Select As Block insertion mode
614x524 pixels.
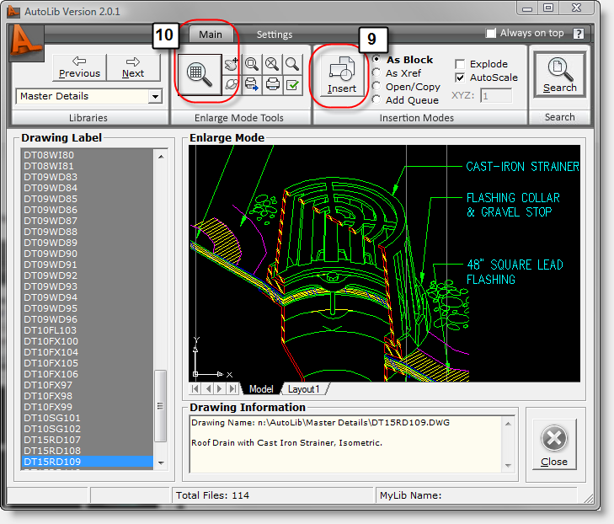(x=376, y=60)
